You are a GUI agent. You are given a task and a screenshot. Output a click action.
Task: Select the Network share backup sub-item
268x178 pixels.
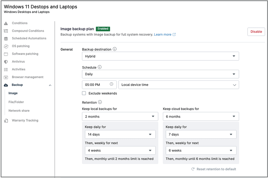[19, 111]
